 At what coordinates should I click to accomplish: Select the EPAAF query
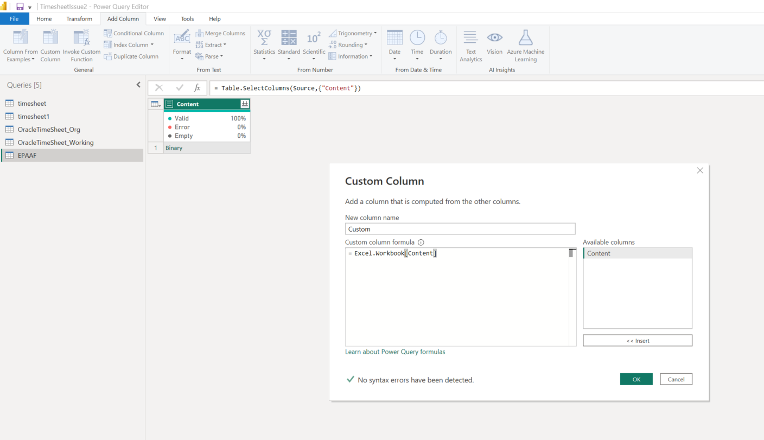coord(72,155)
